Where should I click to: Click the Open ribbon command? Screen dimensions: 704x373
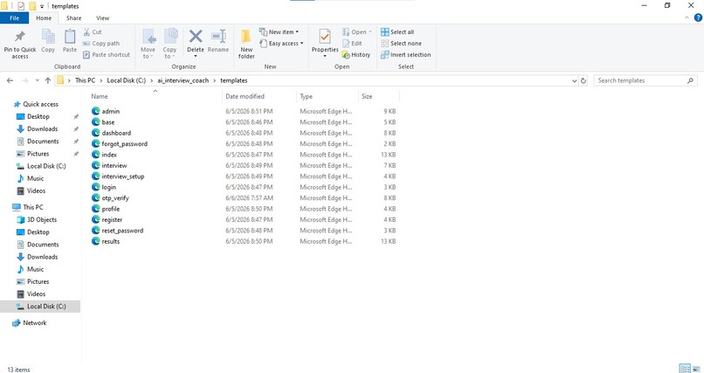click(357, 31)
